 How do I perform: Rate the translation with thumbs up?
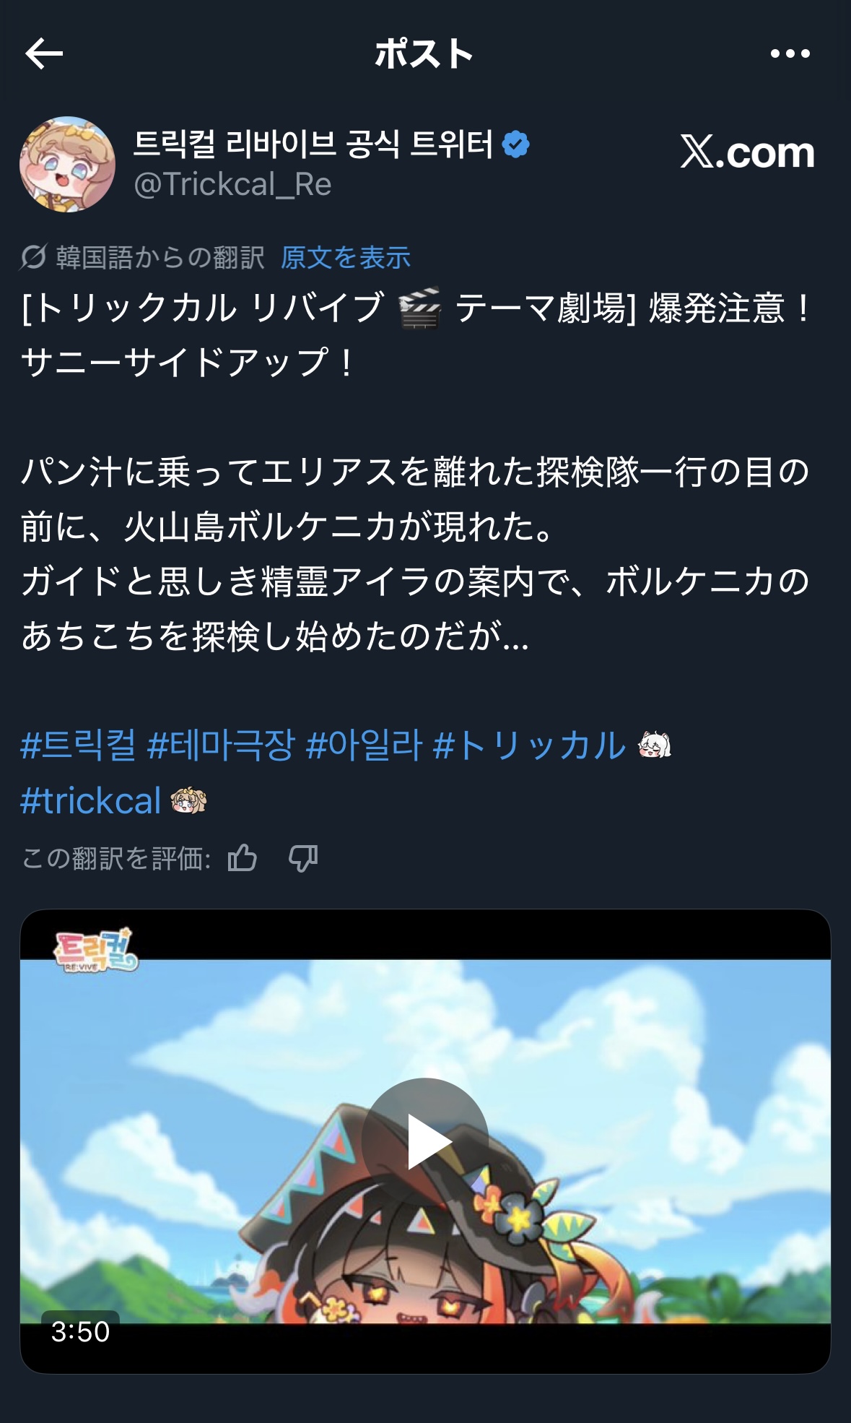[243, 858]
